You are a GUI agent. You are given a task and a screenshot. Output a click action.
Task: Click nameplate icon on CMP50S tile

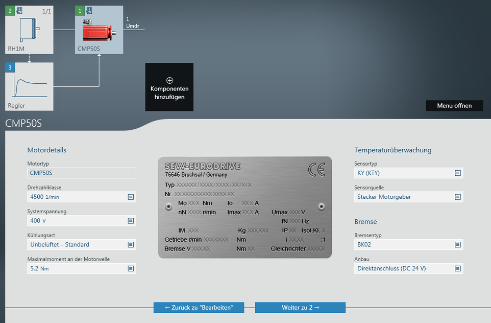click(89, 10)
